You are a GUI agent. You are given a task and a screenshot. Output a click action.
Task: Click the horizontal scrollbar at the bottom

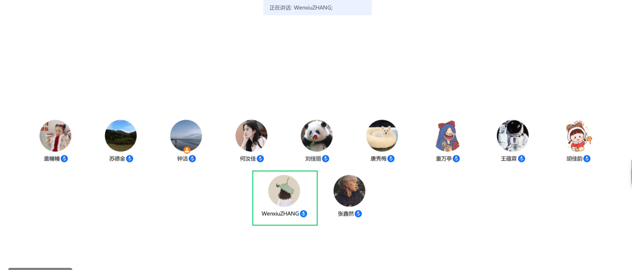point(40,269)
